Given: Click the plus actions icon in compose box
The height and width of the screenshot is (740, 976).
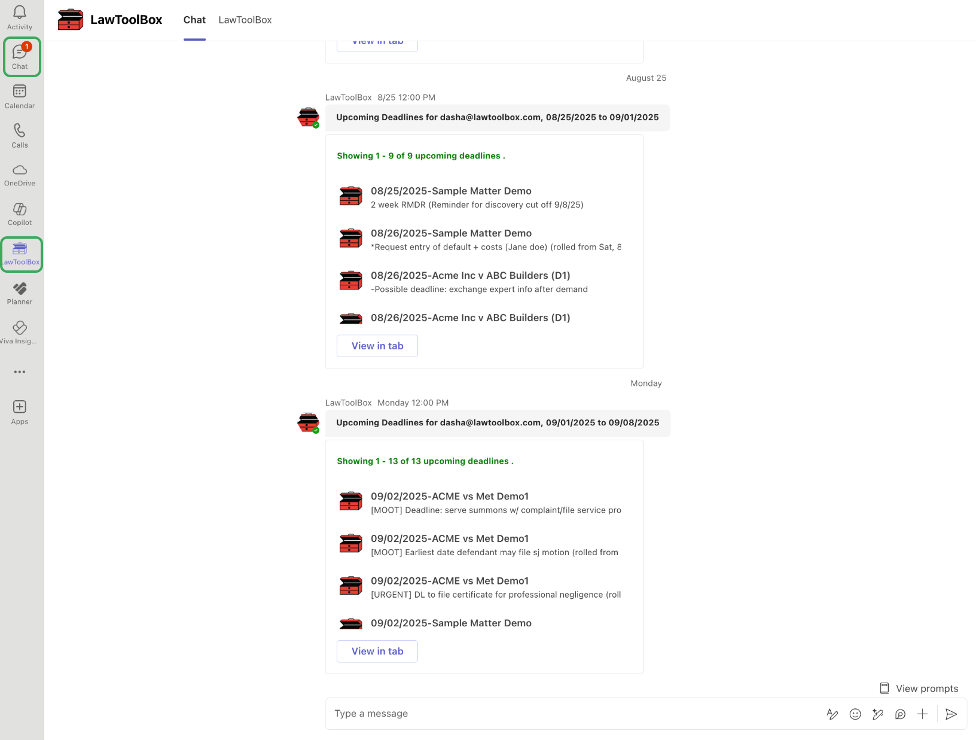Looking at the screenshot, I should coord(923,714).
